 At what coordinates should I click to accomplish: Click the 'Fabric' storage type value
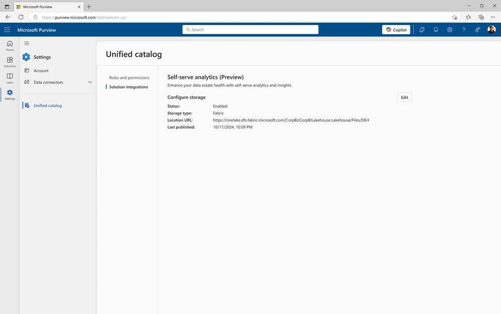[x=218, y=113]
